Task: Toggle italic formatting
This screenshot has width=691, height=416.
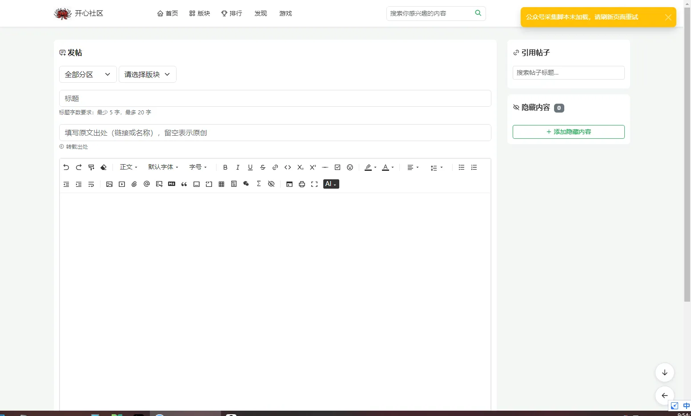Action: 238,167
